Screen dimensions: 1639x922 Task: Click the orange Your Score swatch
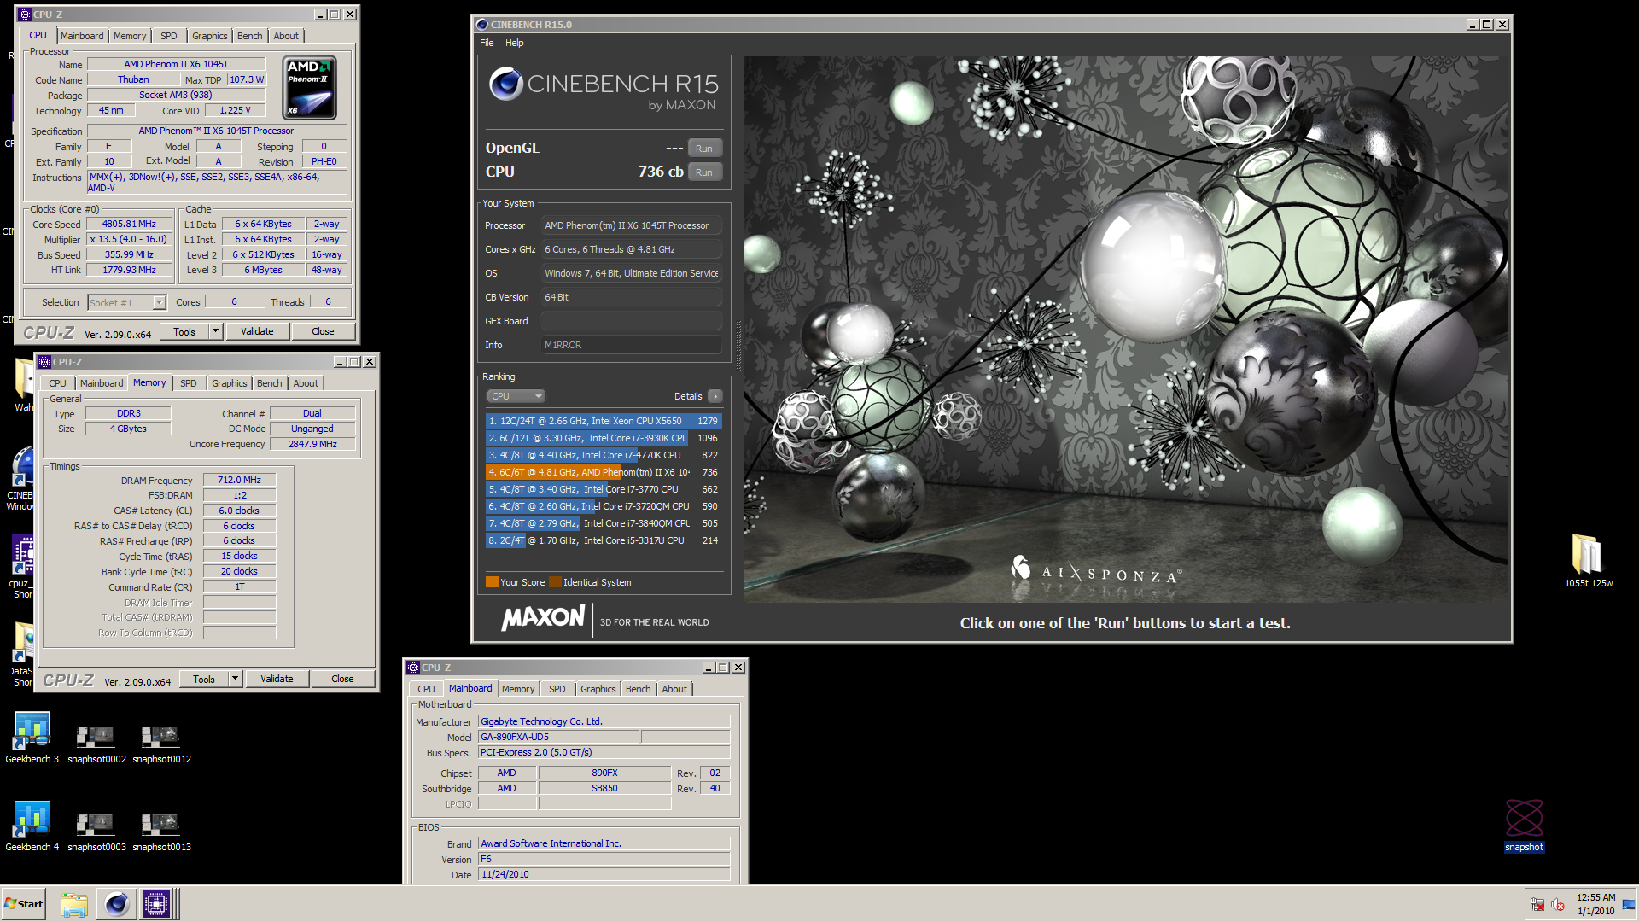[x=492, y=582]
